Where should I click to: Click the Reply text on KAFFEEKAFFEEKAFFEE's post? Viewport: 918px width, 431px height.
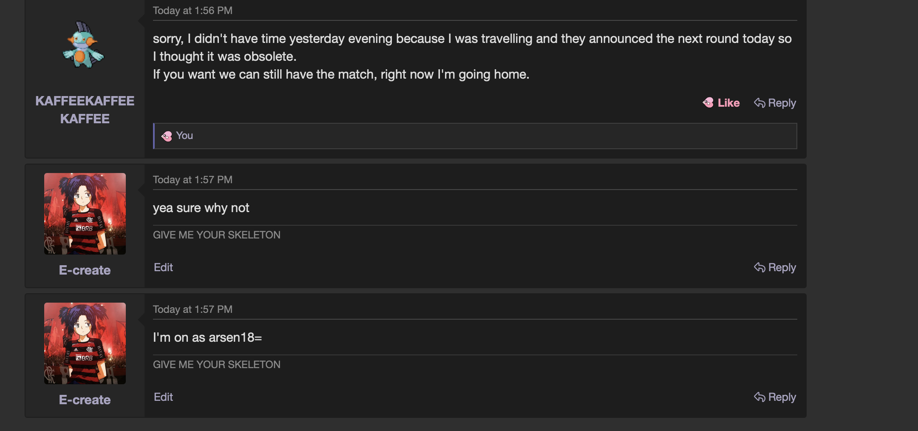click(x=782, y=103)
